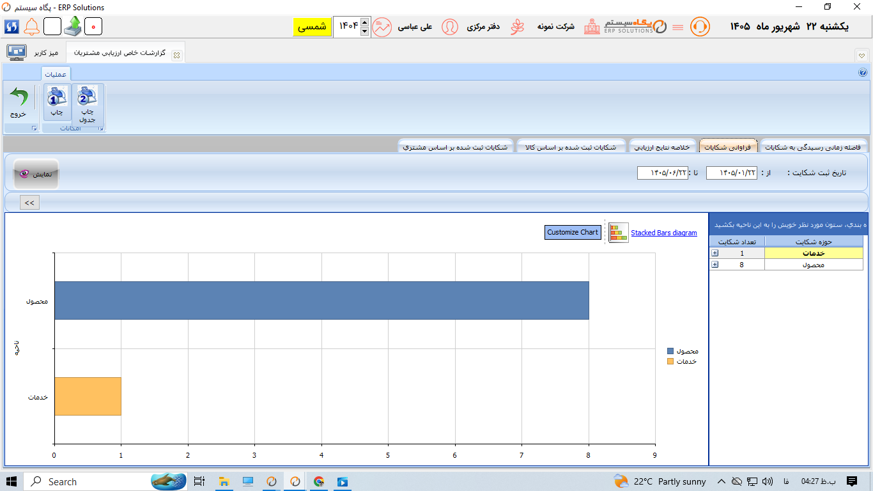Image resolution: width=873 pixels, height=491 pixels.
Task: Click the نمایش display button
Action: 36,174
